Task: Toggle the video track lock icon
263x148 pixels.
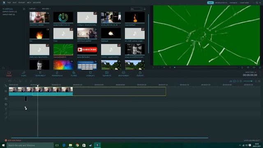Action: [6, 91]
